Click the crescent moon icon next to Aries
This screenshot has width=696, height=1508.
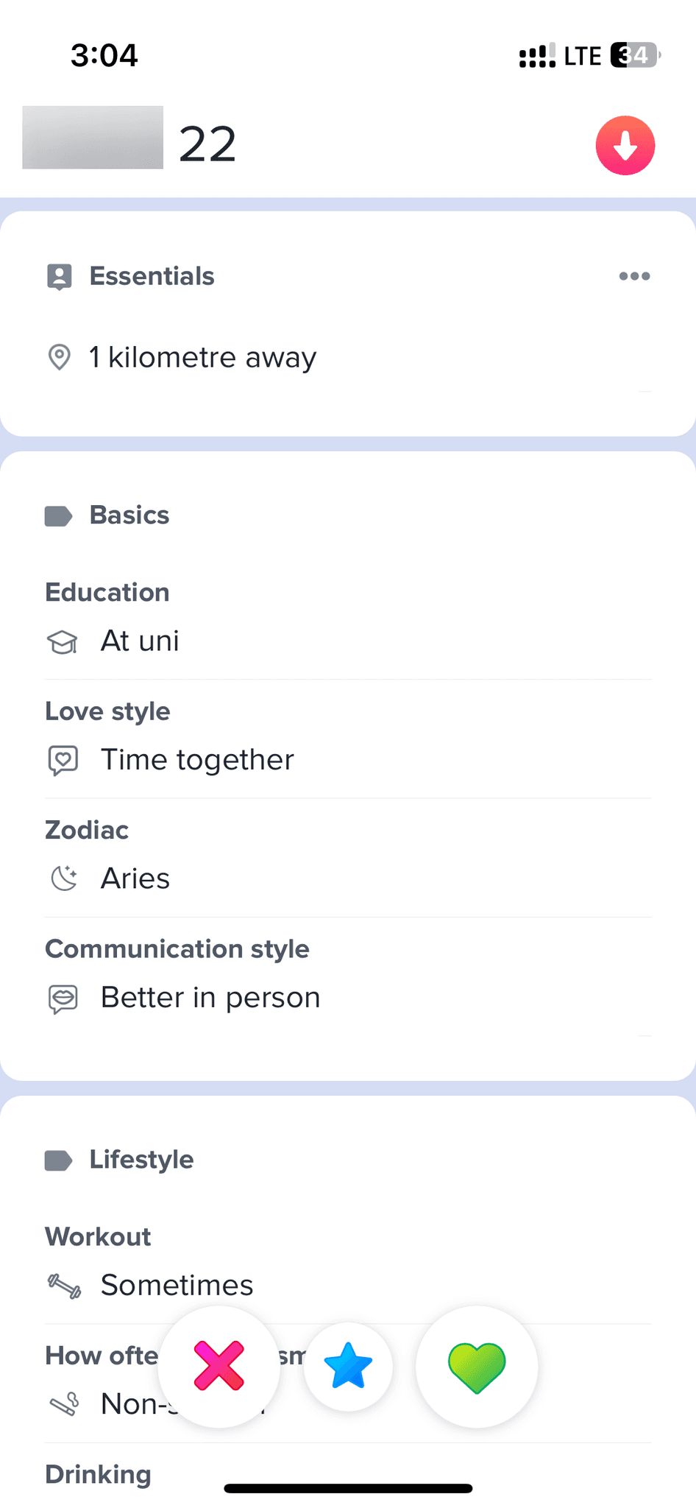[x=63, y=877]
